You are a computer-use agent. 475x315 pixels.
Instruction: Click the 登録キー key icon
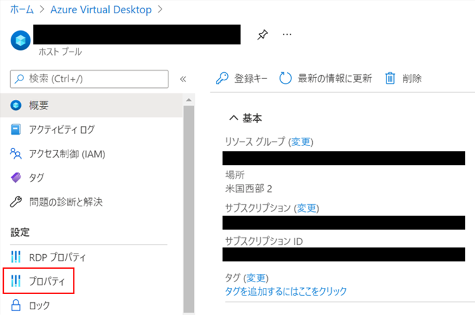point(222,78)
